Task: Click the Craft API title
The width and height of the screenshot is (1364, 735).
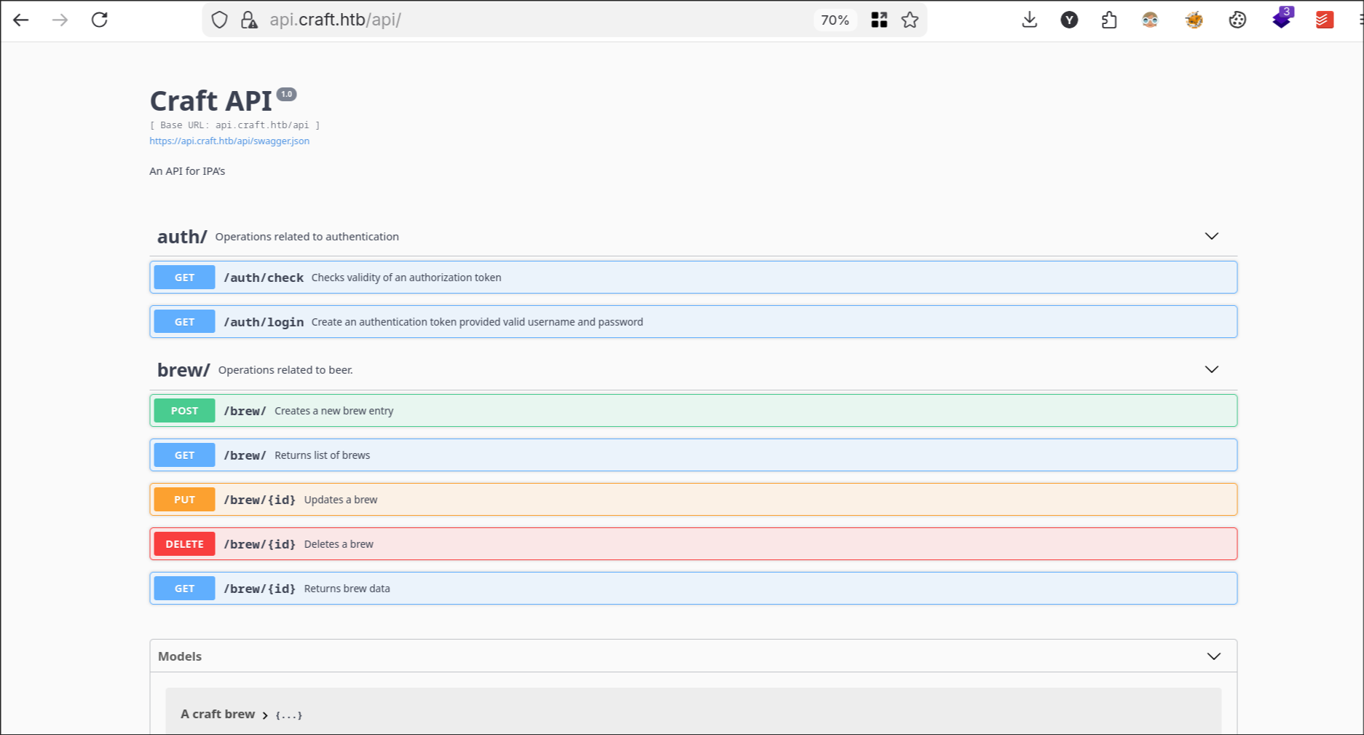Action: click(211, 101)
